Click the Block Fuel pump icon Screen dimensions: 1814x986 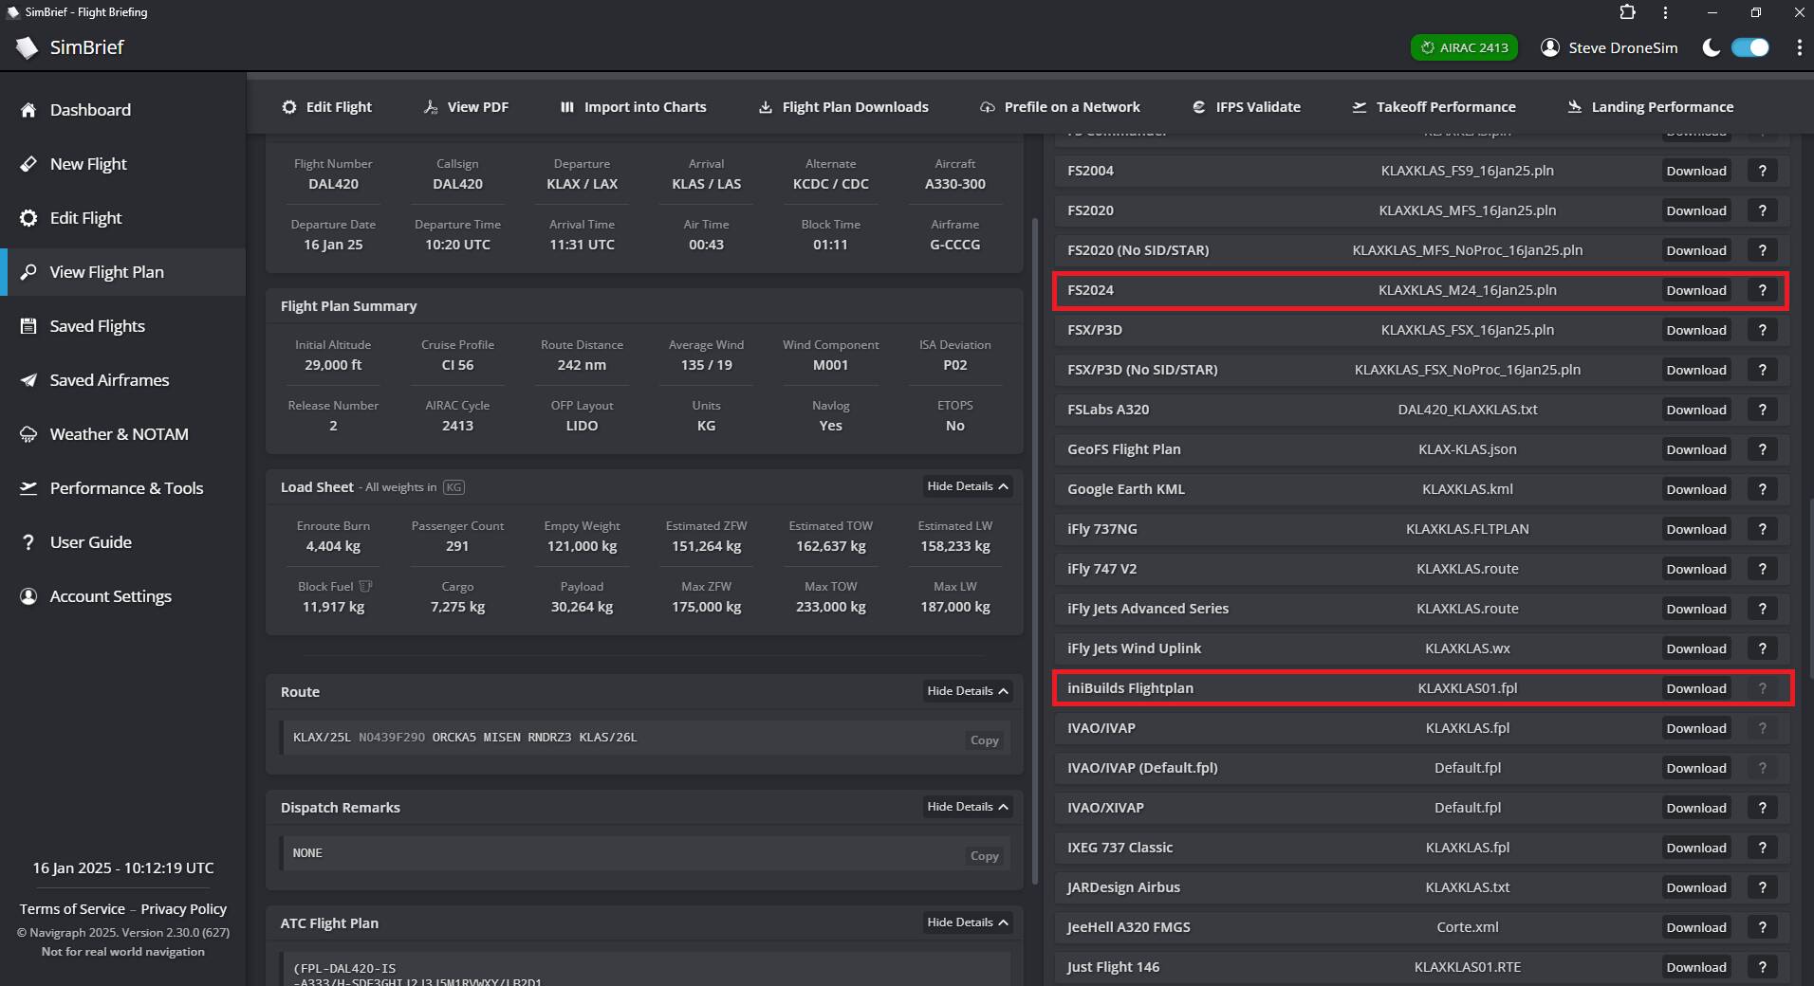(365, 587)
